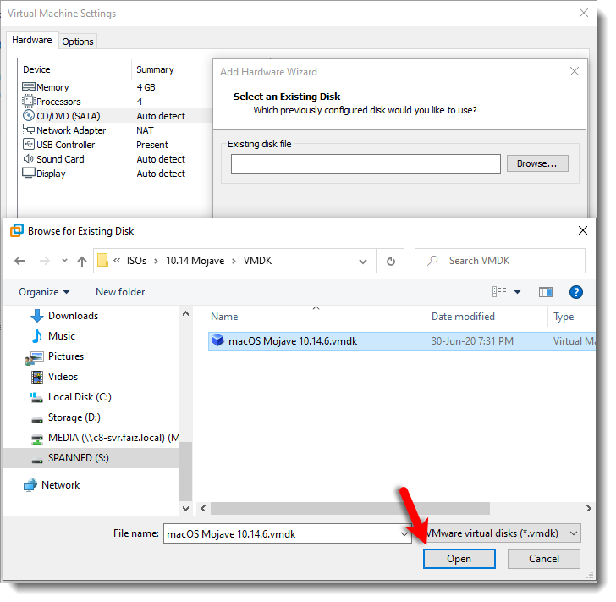Expand the address bar path dropdown
616x602 pixels.
click(363, 261)
